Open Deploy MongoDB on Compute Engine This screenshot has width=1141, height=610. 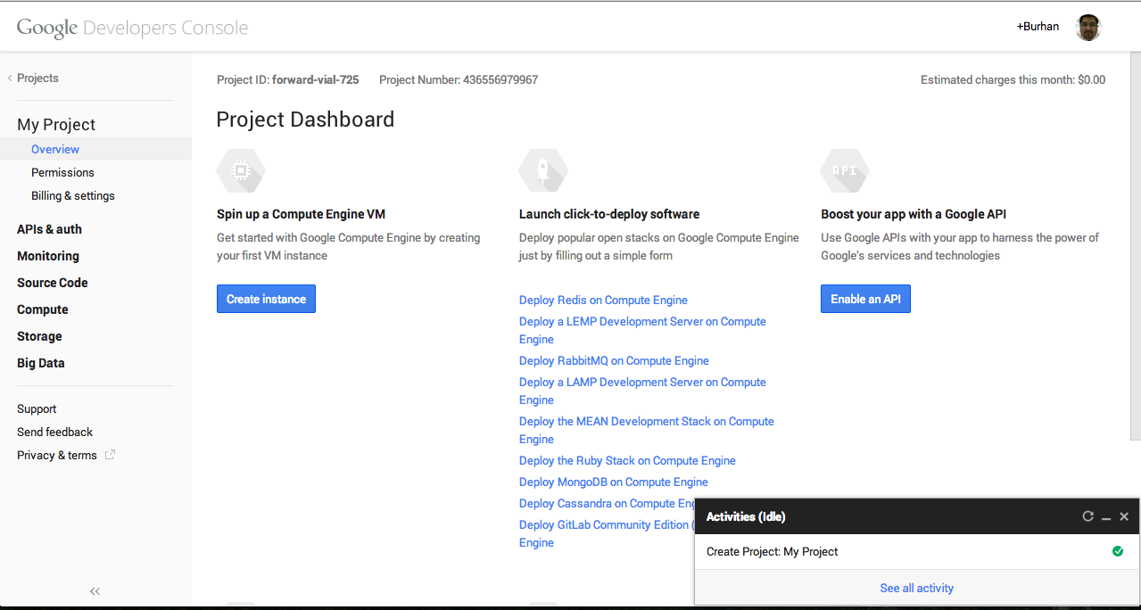614,482
